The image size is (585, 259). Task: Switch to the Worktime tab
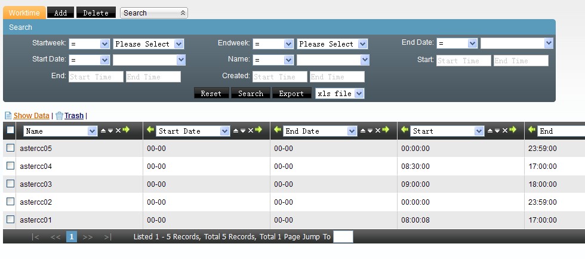[24, 13]
